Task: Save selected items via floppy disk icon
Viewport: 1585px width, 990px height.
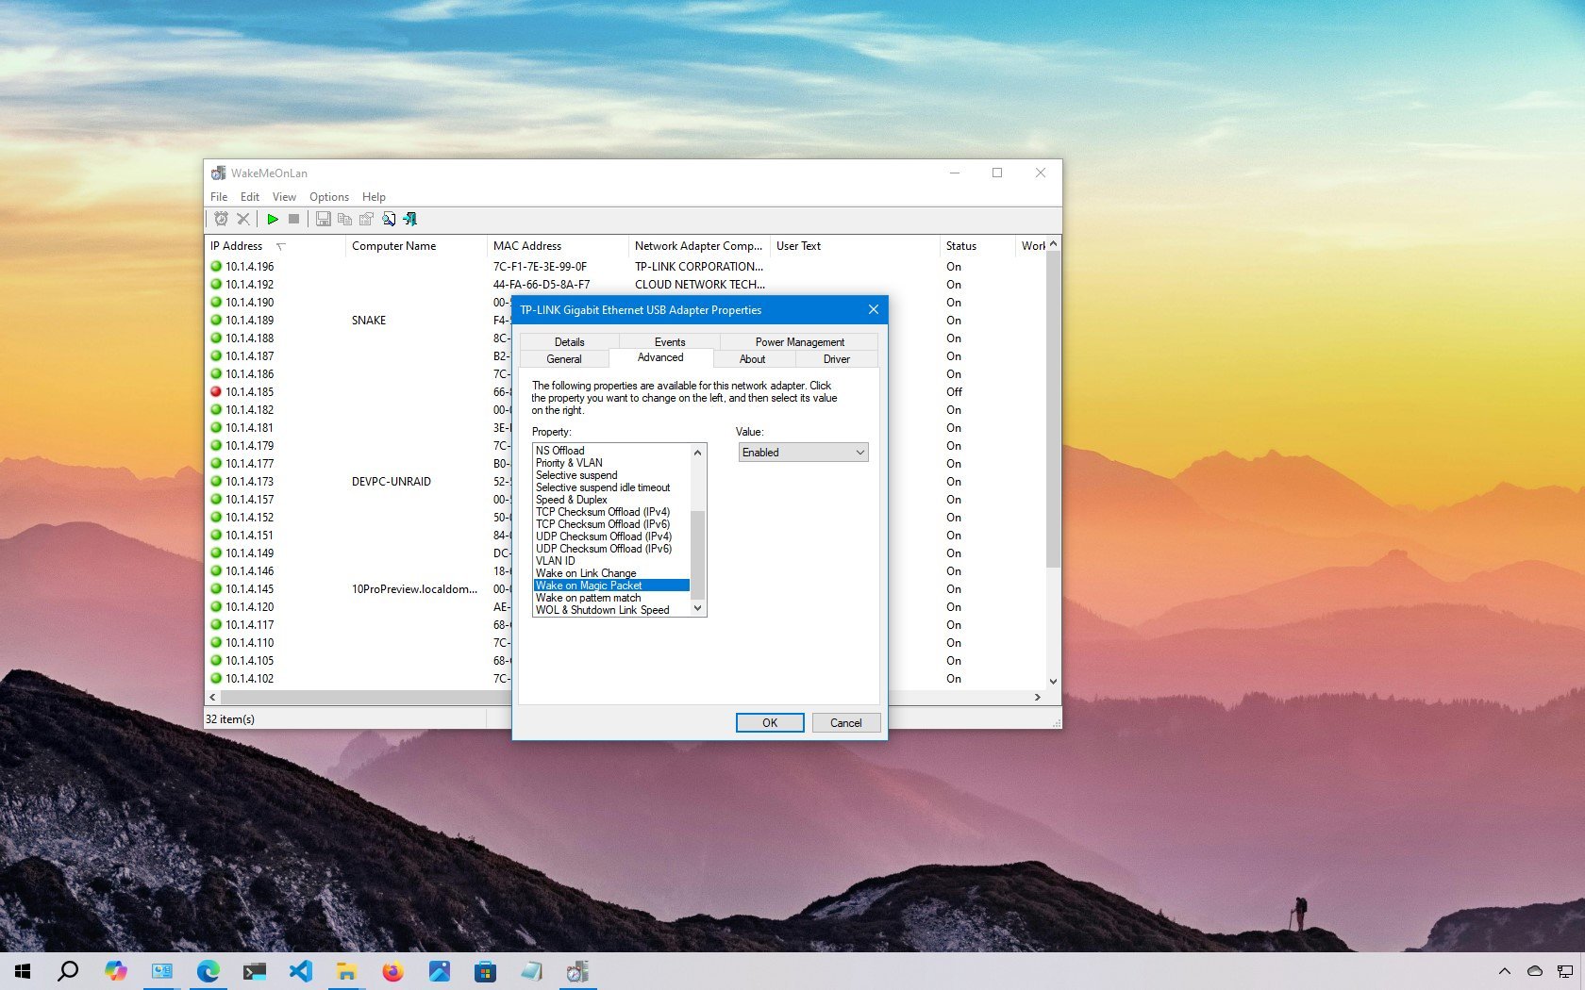Action: point(323,219)
